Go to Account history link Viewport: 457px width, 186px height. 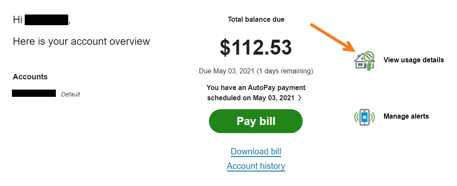(x=256, y=166)
